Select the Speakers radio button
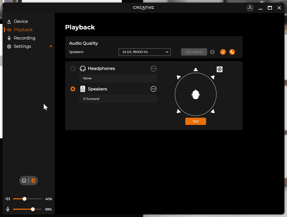This screenshot has width=287, height=217. click(73, 89)
